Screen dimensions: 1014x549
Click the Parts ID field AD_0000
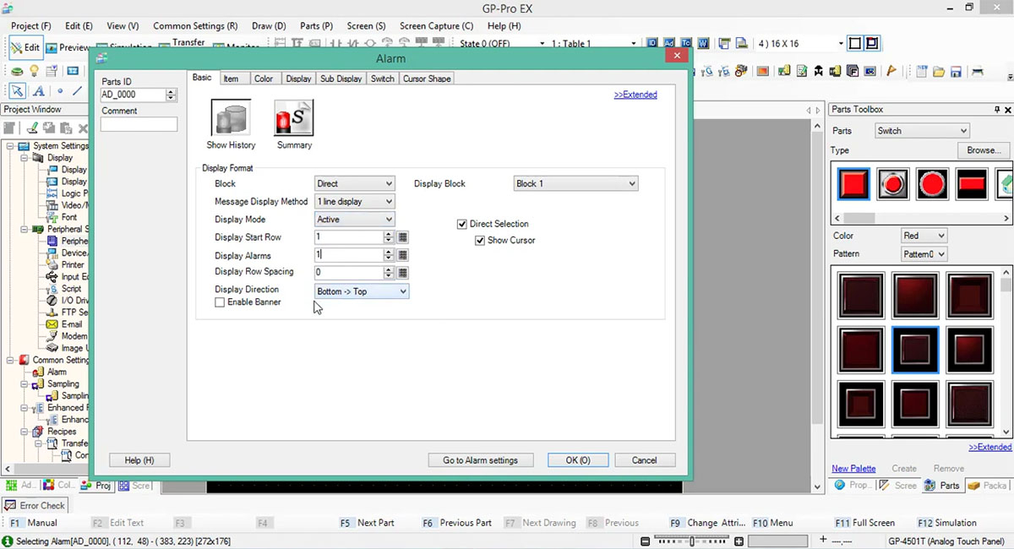coord(133,95)
